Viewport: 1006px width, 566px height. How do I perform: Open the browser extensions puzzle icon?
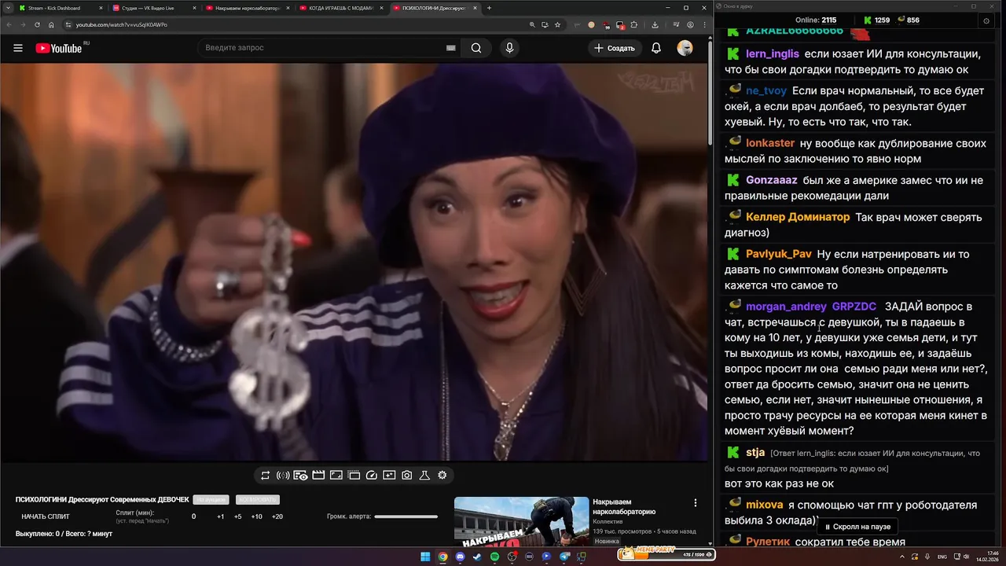pos(633,24)
